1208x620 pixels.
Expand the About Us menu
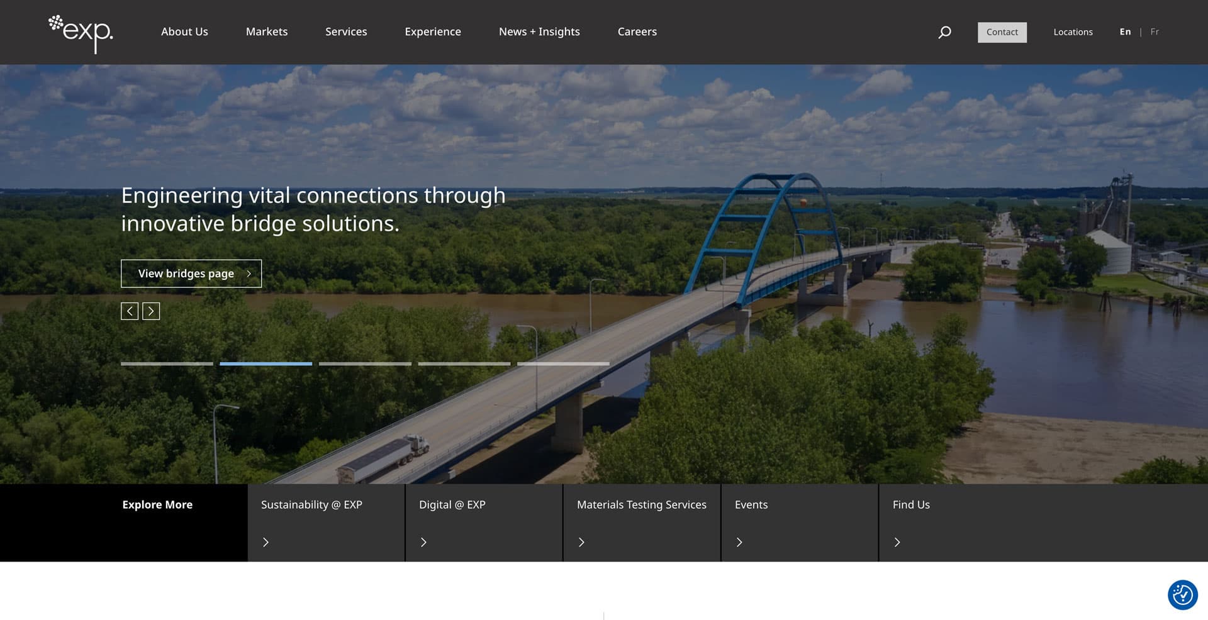tap(184, 31)
